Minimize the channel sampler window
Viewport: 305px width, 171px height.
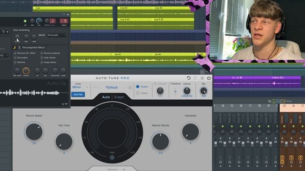tap(64, 14)
